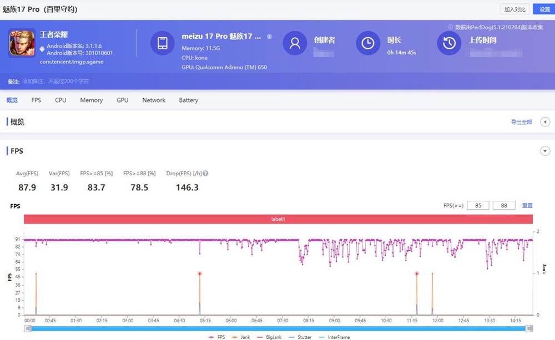Click the Drop(FPS) value 146.3
Viewport: 555px width, 340px height.
(187, 187)
